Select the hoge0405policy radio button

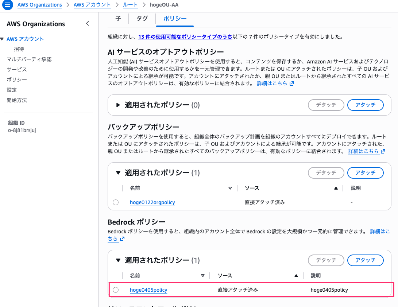[116, 290]
